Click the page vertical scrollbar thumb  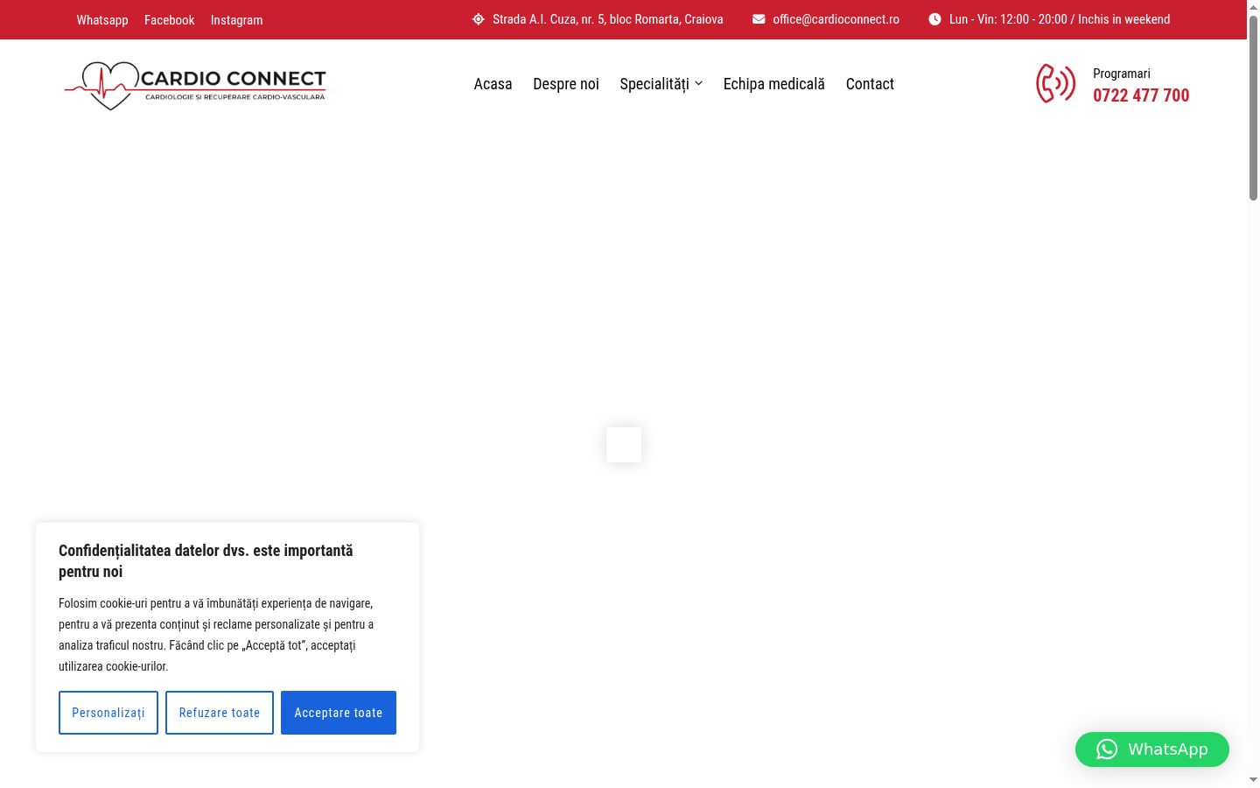1253,108
